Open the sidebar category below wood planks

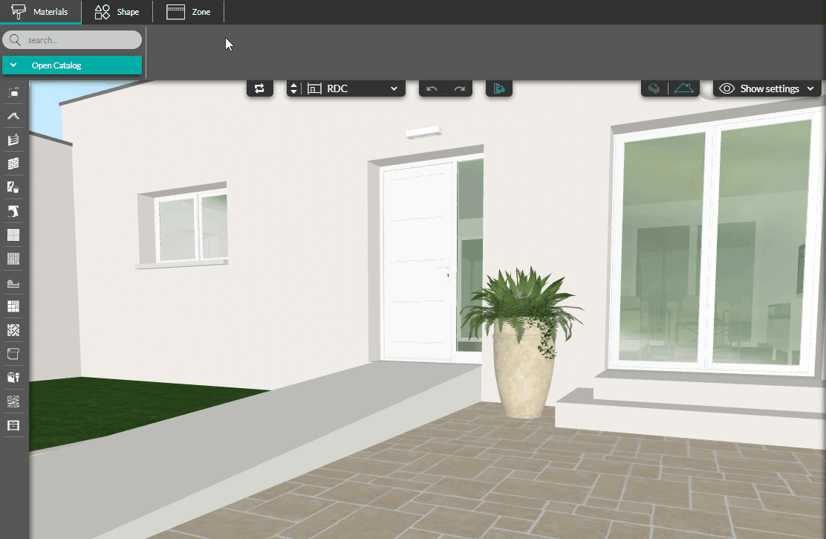click(x=13, y=283)
